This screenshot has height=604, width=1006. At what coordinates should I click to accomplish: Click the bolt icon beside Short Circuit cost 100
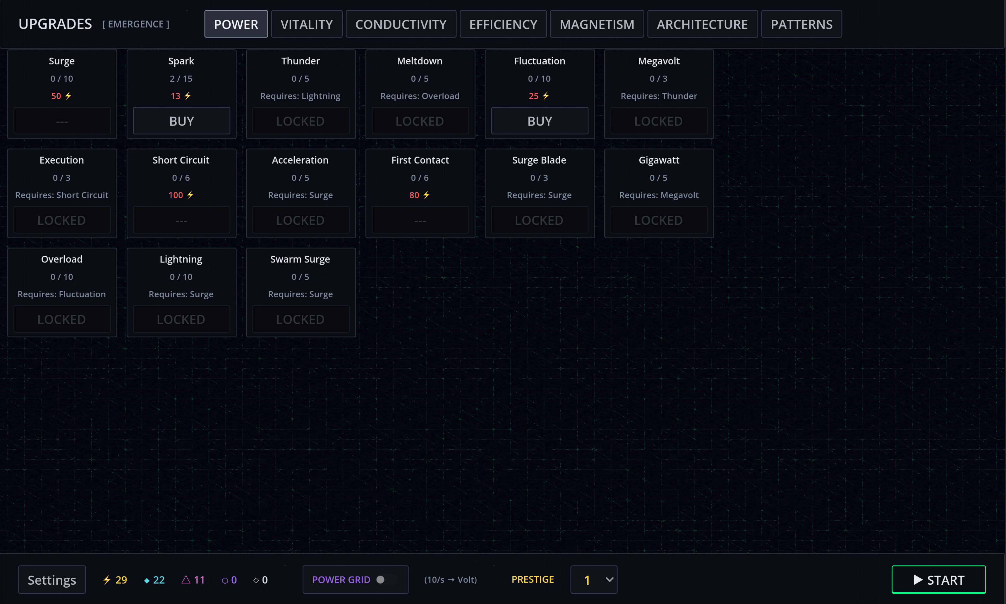(x=190, y=195)
